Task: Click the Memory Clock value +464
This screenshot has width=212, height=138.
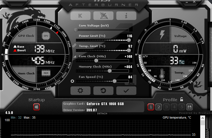Action: coord(128,67)
